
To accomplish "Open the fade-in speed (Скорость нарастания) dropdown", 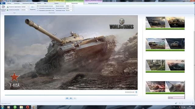I will click(25, 7).
